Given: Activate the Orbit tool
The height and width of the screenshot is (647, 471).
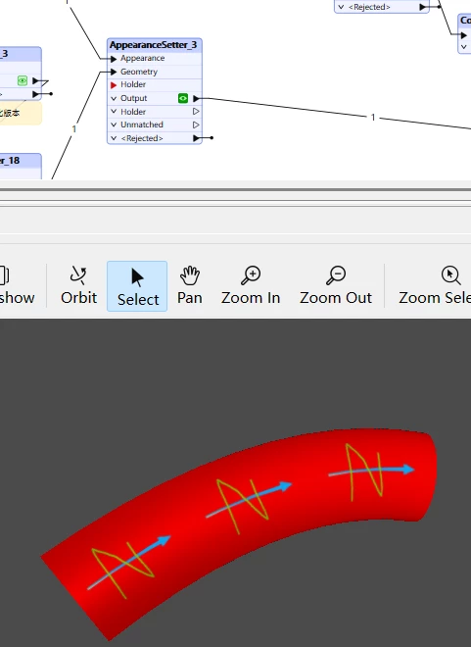Looking at the screenshot, I should [x=78, y=285].
